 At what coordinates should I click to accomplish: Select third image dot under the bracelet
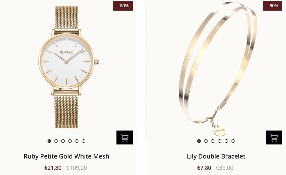point(213,141)
